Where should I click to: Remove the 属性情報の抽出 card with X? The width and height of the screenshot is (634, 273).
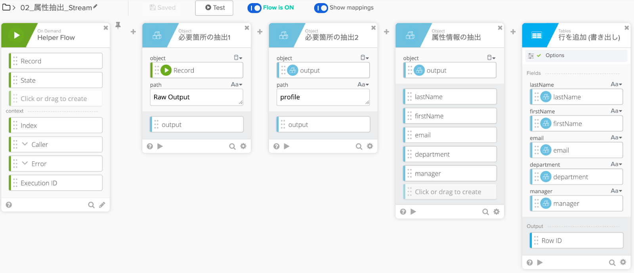click(500, 28)
